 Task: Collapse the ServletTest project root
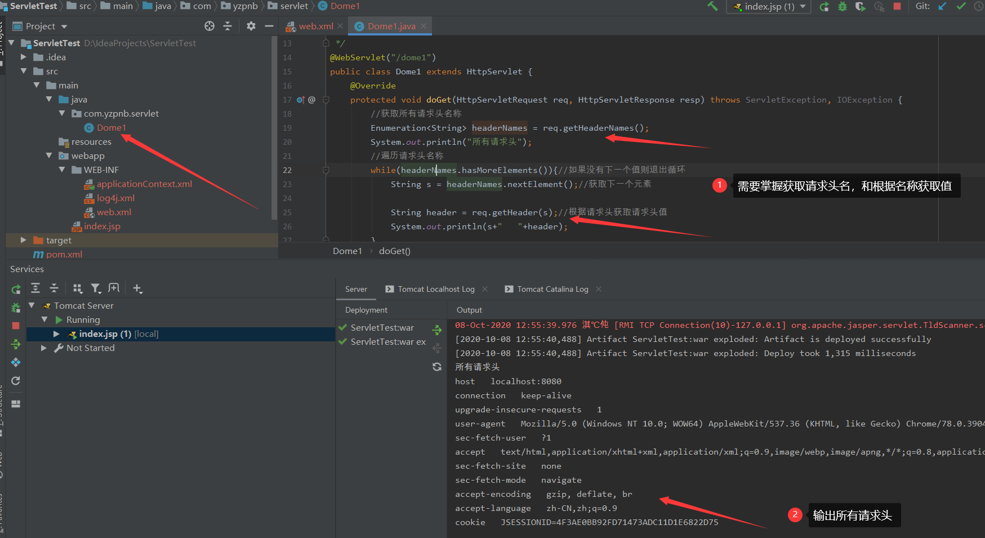pos(11,43)
